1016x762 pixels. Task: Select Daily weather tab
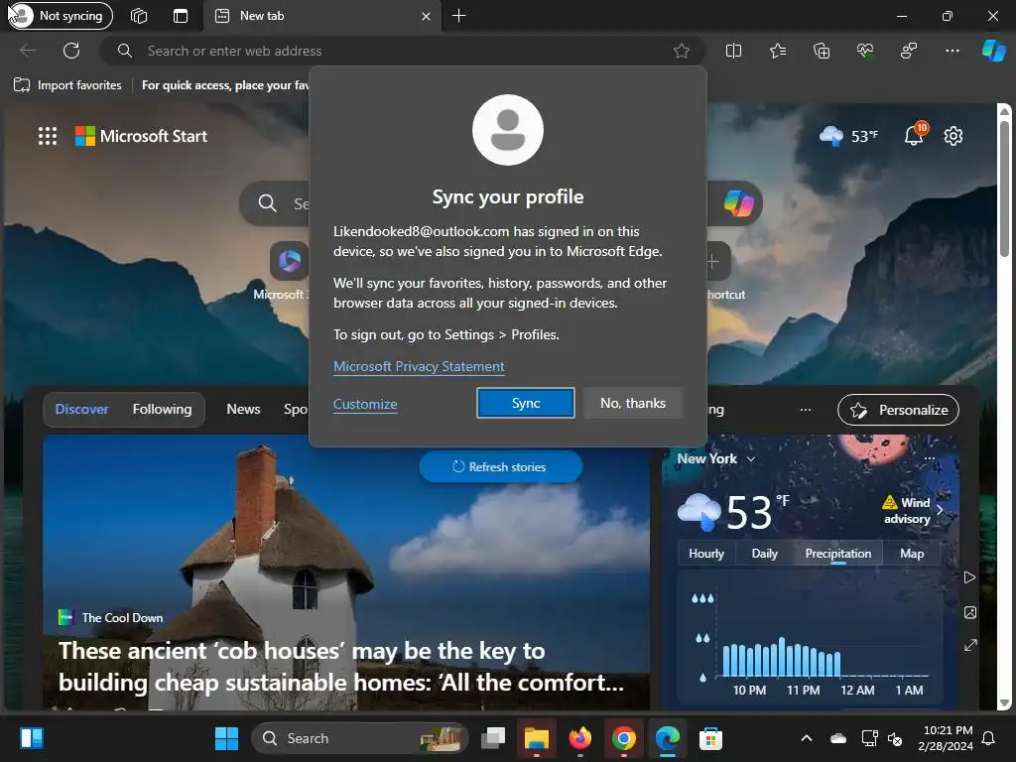pyautogui.click(x=764, y=554)
